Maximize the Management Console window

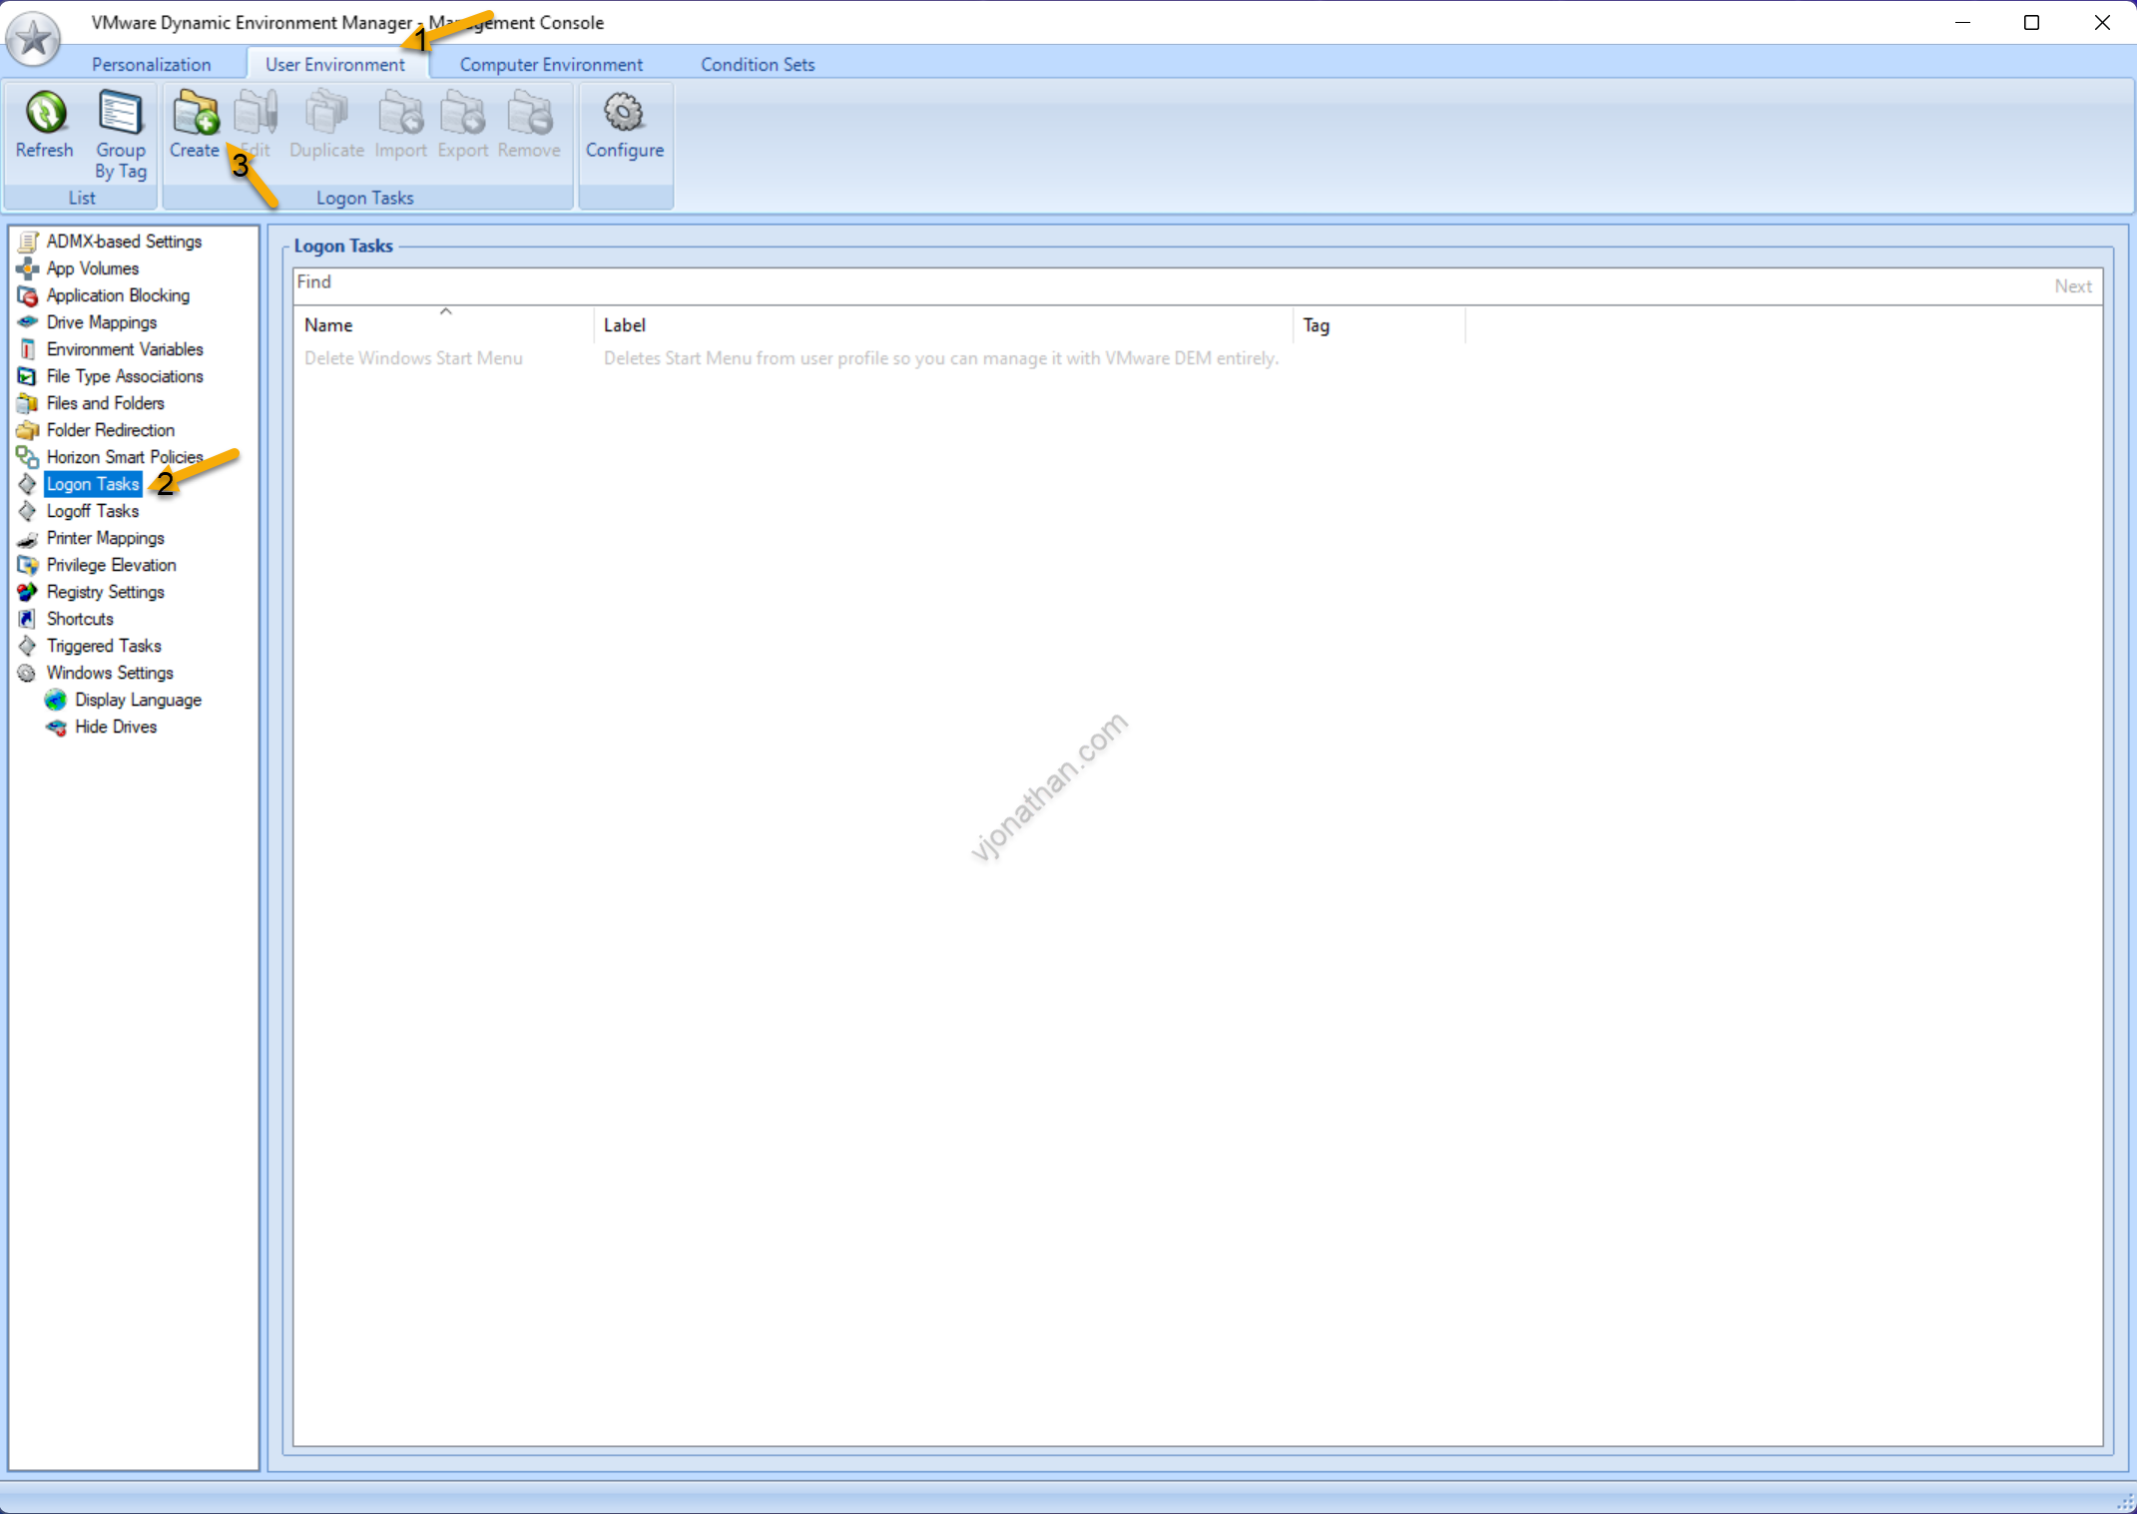click(2031, 22)
